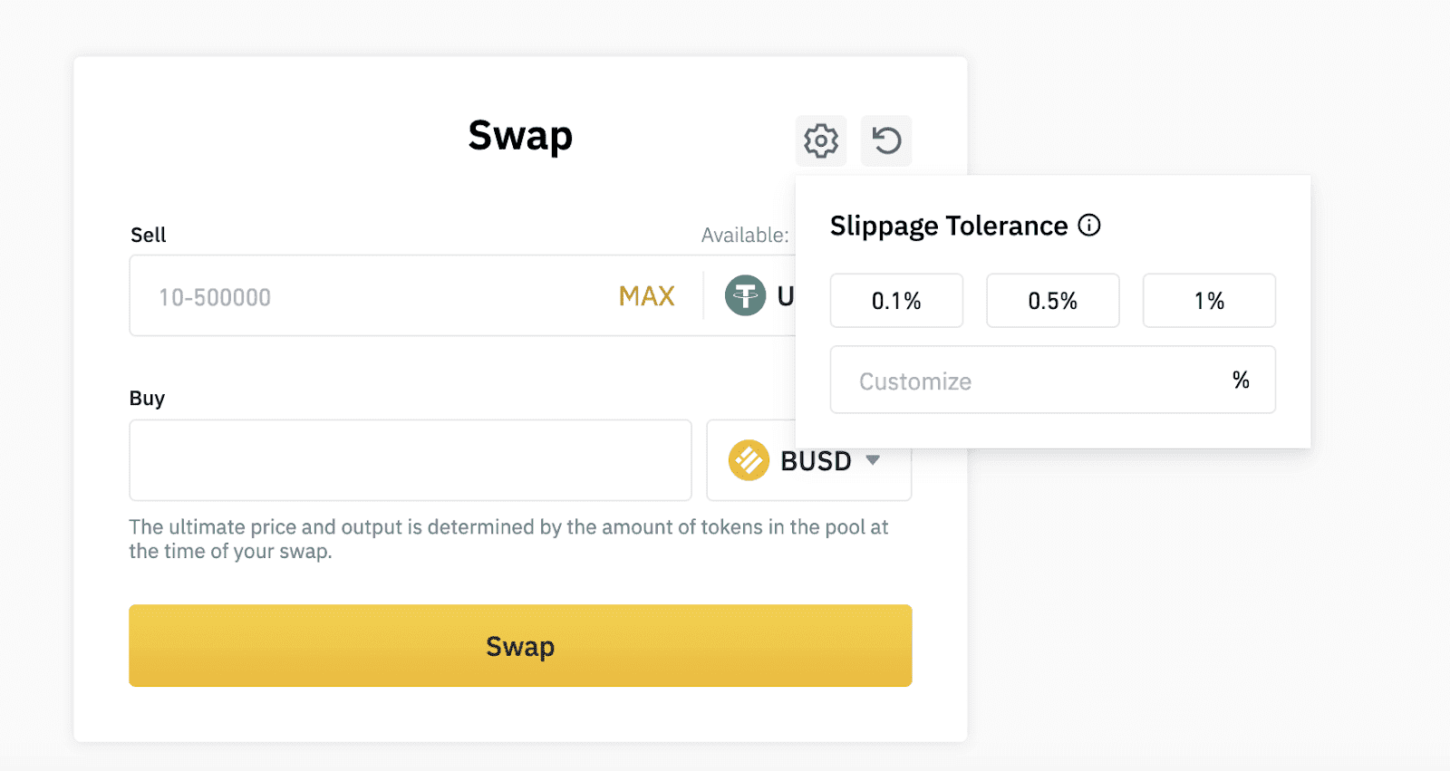
Task: Click the Available balance label
Action: (x=744, y=236)
